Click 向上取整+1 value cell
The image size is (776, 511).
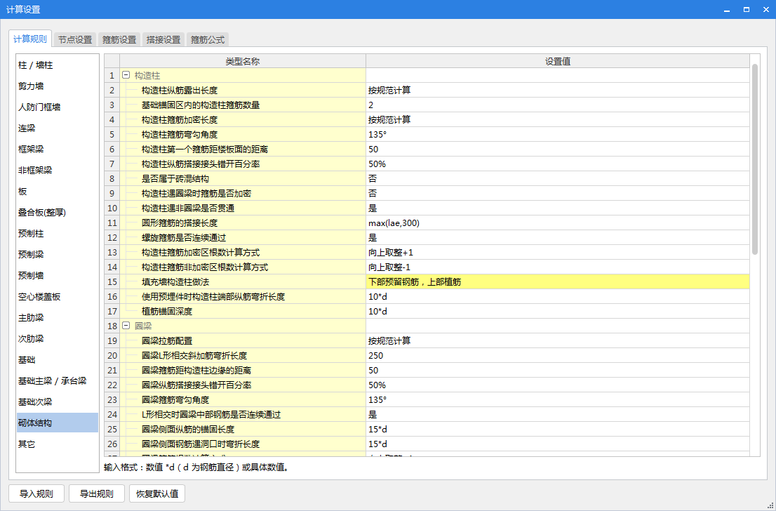click(x=558, y=253)
